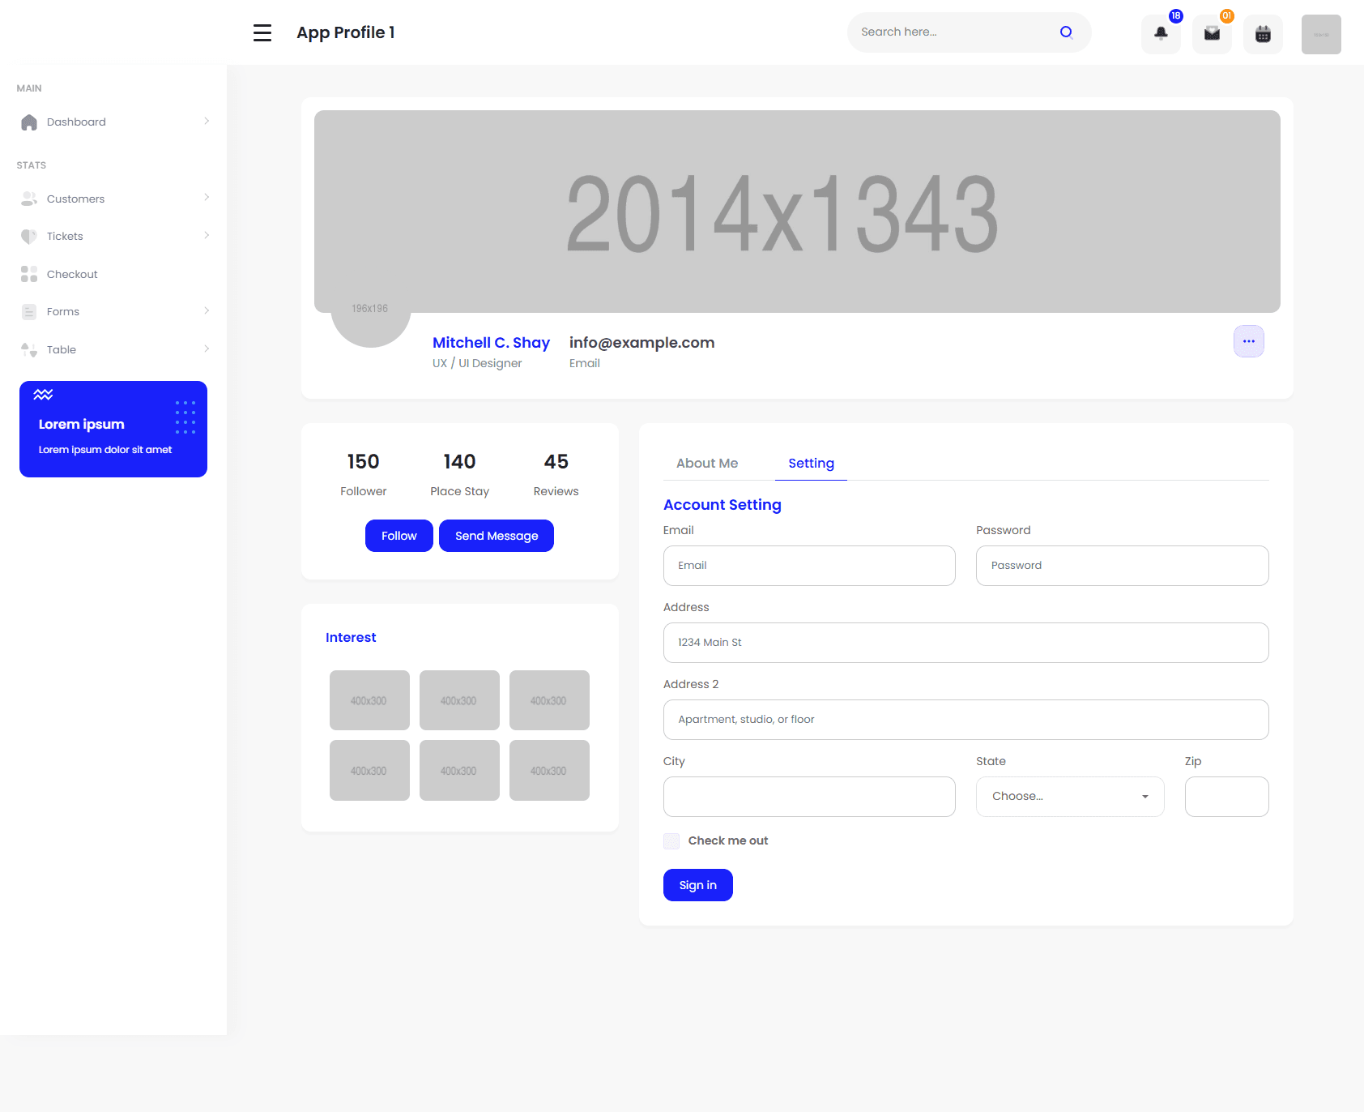Image resolution: width=1364 pixels, height=1112 pixels.
Task: Select the Tickets icon in sidebar
Action: point(29,236)
